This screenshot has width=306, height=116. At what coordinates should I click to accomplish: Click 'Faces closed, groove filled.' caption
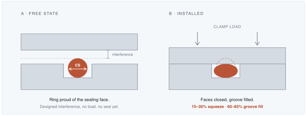[x=227, y=100]
